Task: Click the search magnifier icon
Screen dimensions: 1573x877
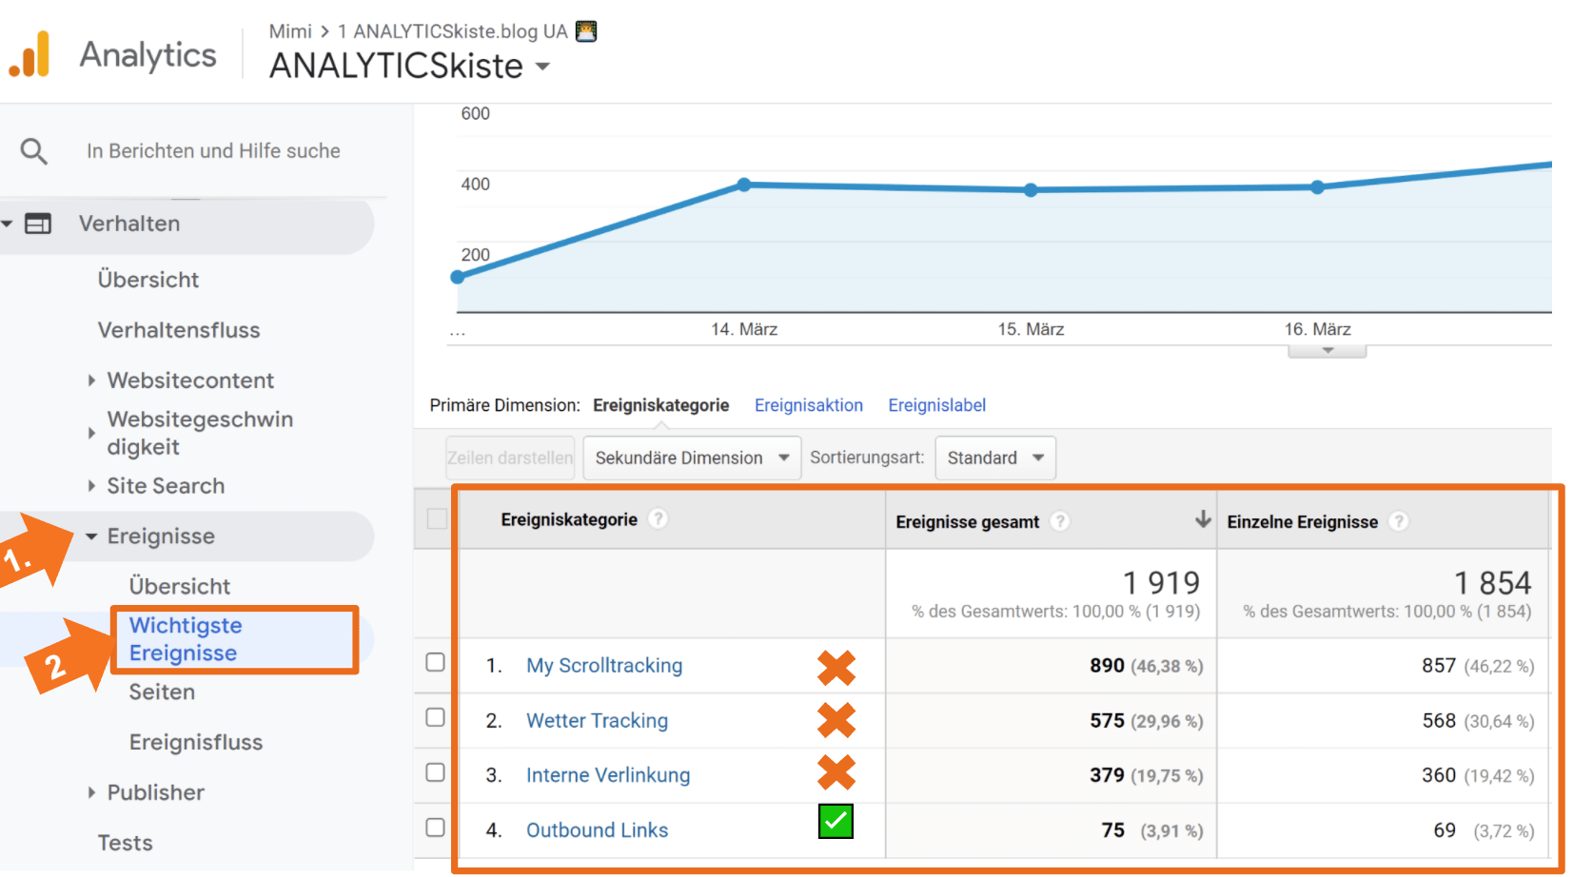Action: click(x=34, y=151)
